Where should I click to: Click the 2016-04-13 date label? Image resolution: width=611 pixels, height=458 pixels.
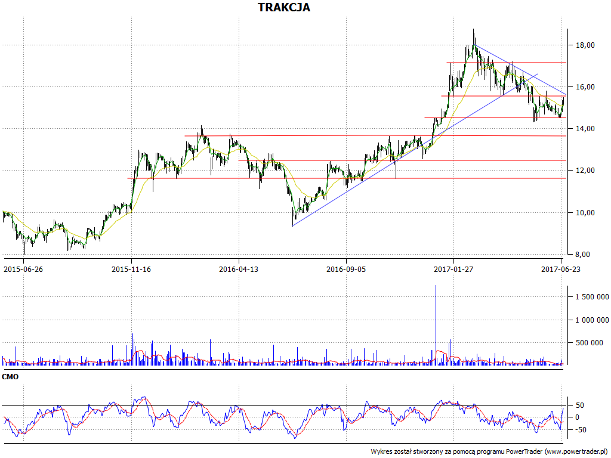click(239, 269)
